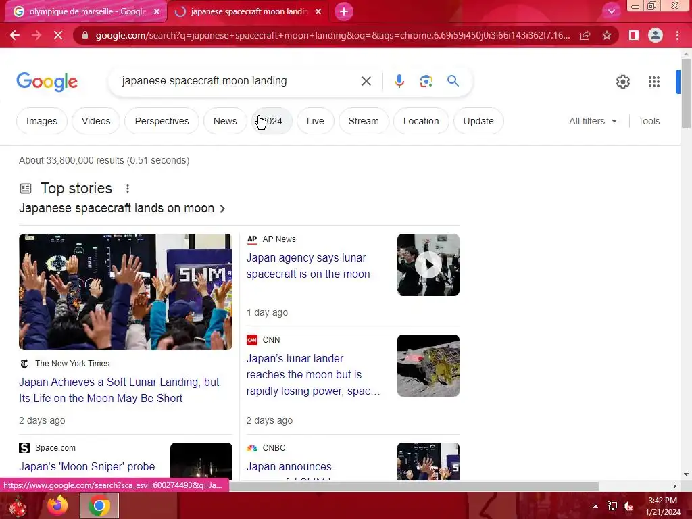Click the CNBC story thumbnail
Screen dimensions: 692x519
tap(428, 461)
